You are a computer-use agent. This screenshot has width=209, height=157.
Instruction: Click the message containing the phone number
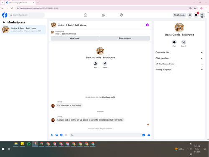tap(90, 120)
